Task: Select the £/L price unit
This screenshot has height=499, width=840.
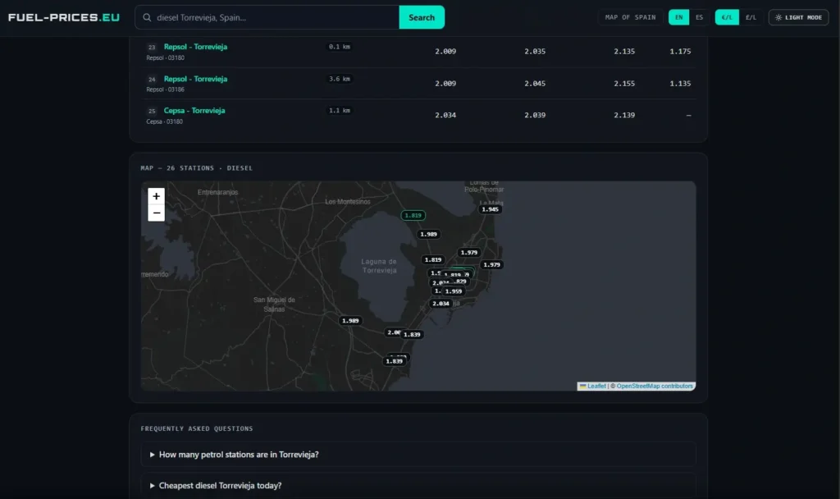Action: pos(751,18)
